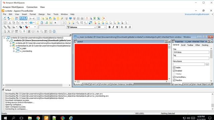Click the Save toolbar icon
Viewport: 214px width, 120px height.
click(5, 23)
